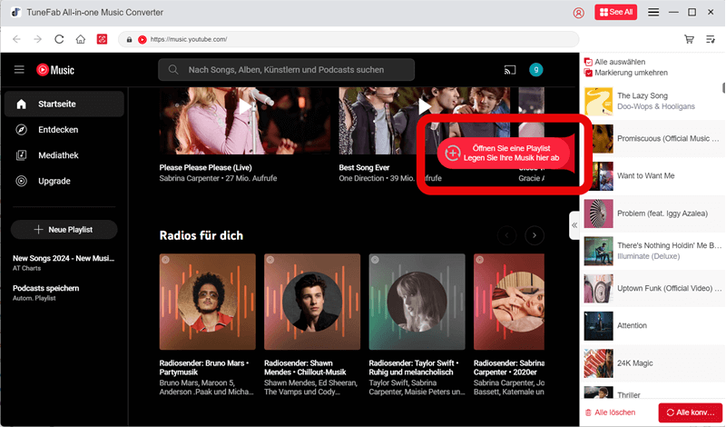Click Thriller row in list

pos(652,392)
